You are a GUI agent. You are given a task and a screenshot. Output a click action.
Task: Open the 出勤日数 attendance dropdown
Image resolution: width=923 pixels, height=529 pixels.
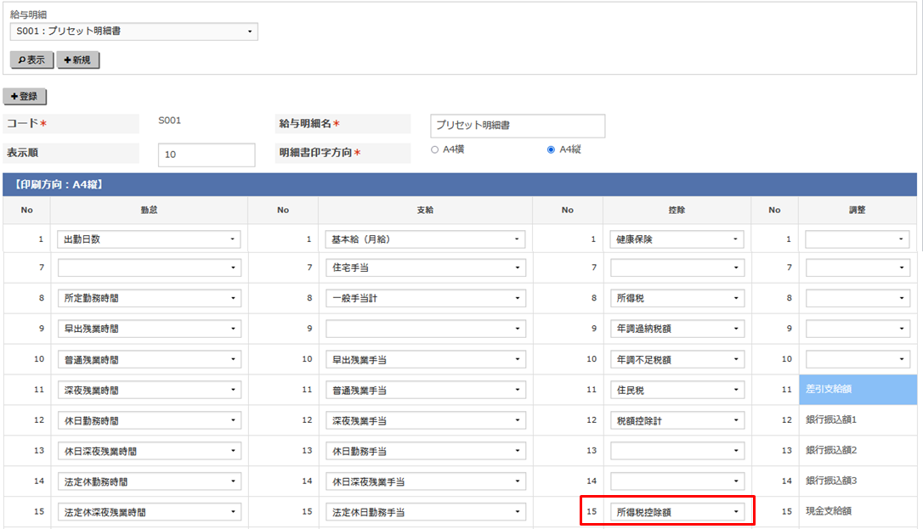149,239
